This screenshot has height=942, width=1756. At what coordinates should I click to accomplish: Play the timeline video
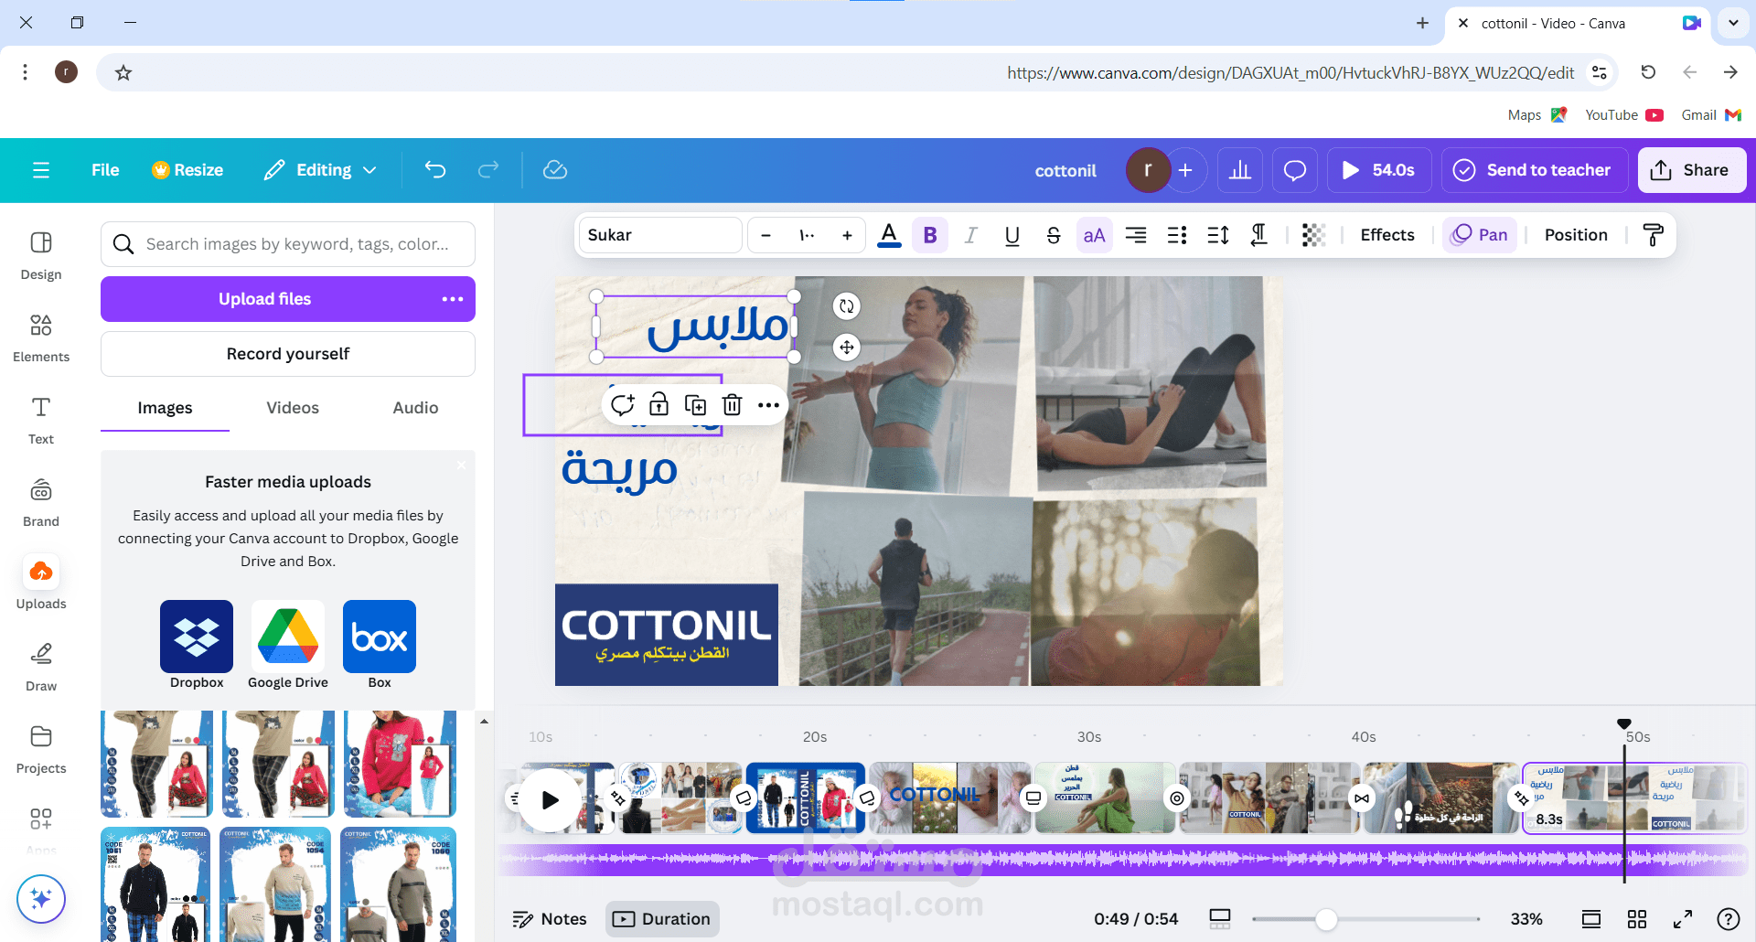click(x=550, y=800)
